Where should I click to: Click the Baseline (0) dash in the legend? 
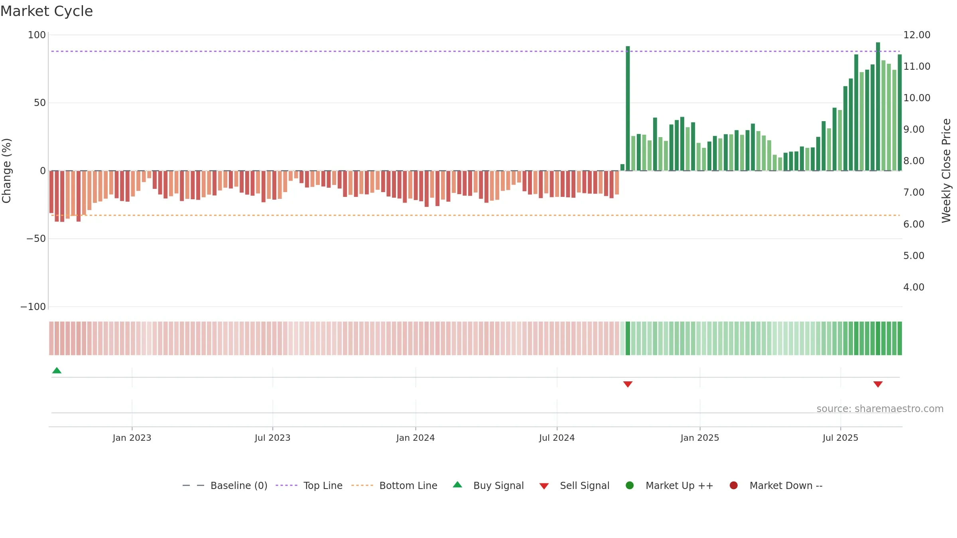[x=193, y=485]
